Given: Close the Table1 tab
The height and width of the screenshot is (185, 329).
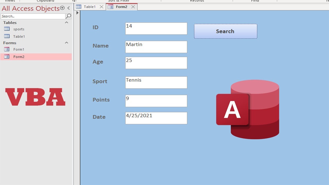Looking at the screenshot, I should coord(102,7).
